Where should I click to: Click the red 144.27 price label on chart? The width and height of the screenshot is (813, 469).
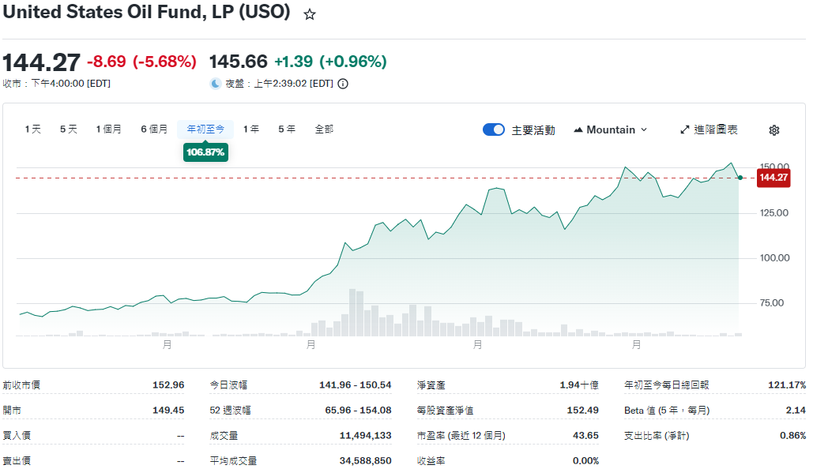773,178
